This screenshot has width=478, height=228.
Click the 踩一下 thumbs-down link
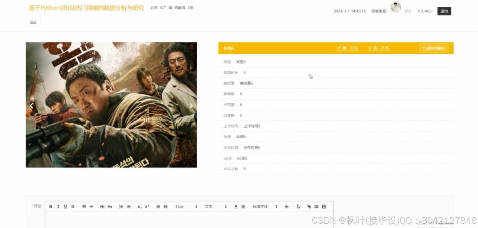379,48
